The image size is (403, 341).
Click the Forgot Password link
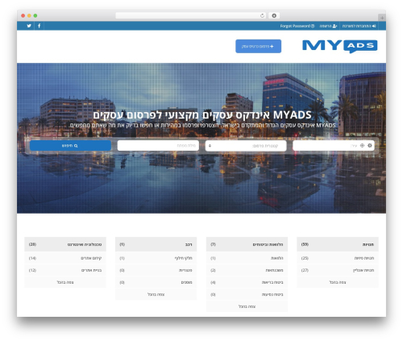tap(297, 26)
